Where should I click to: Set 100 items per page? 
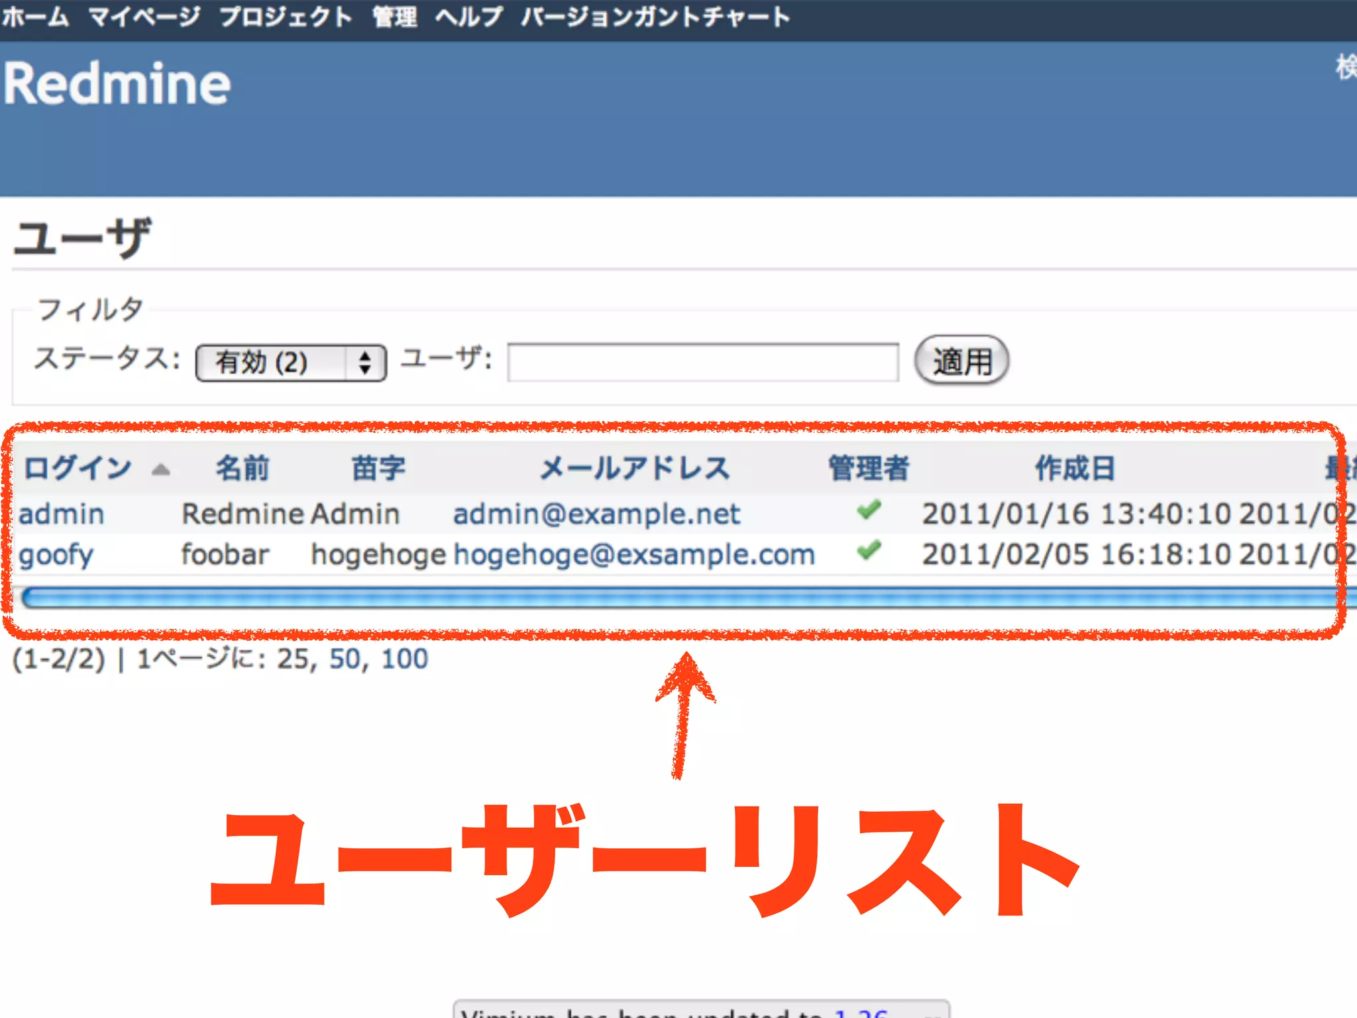(x=405, y=659)
